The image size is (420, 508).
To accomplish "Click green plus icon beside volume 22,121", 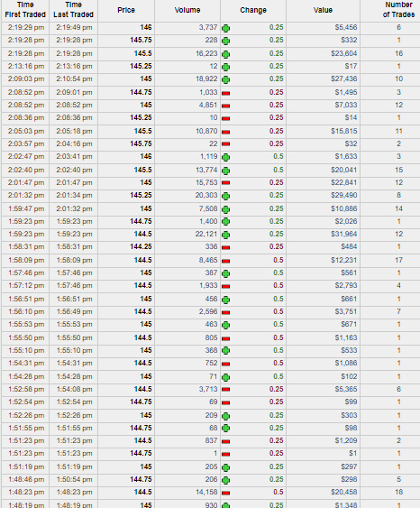I will 226,235.
